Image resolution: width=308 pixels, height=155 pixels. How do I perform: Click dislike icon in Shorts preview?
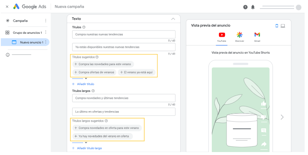click(x=263, y=117)
